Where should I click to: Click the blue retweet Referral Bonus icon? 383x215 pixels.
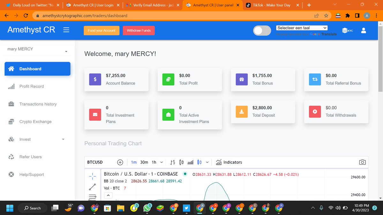pyautogui.click(x=315, y=79)
